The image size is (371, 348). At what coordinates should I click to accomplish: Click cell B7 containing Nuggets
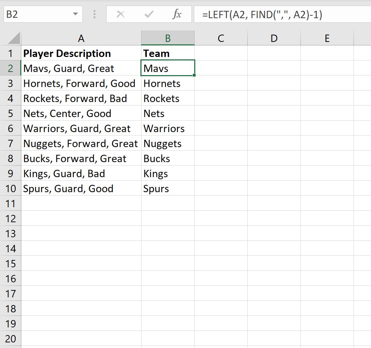point(168,143)
